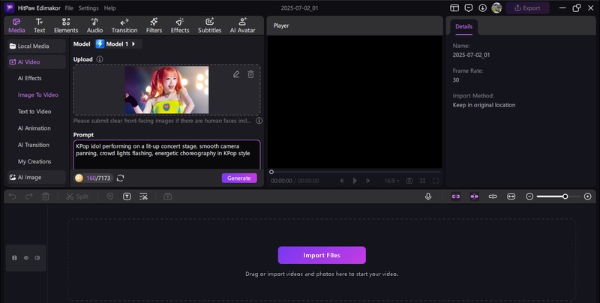This screenshot has height=303, width=600.
Task: Take a snapshot of the player frame
Action: [409, 181]
